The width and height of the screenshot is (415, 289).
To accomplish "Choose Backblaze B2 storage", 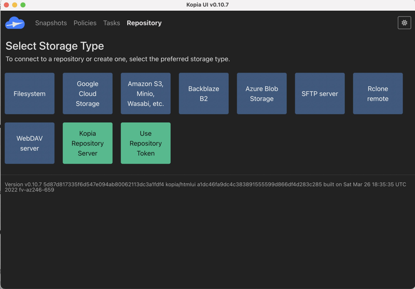I will (x=204, y=94).
